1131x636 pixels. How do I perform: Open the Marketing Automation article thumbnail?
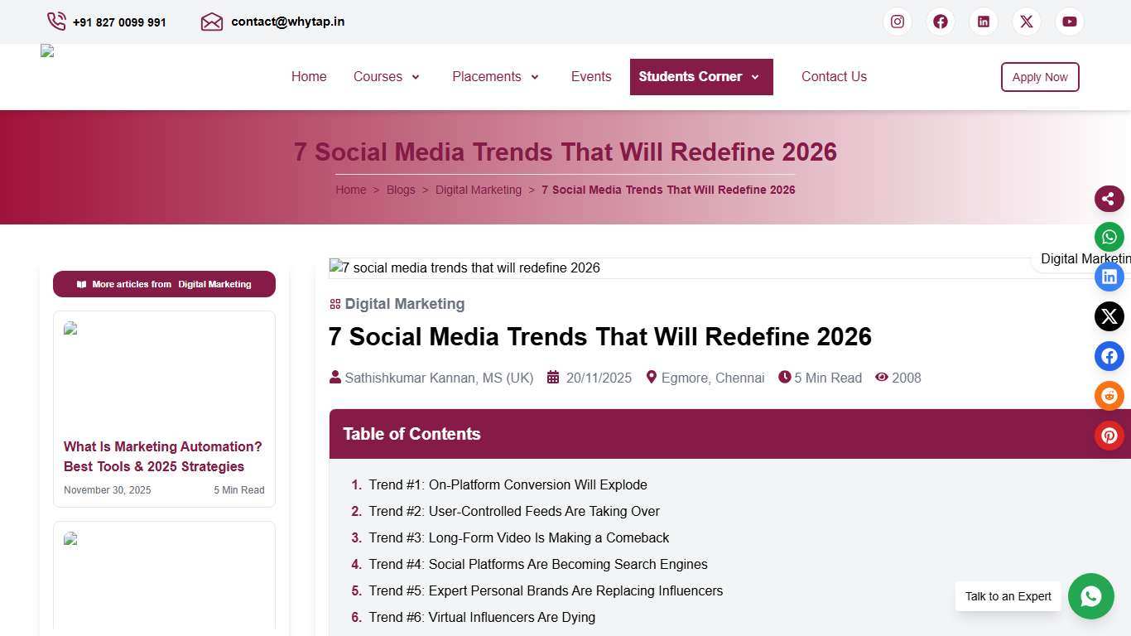[x=164, y=371]
